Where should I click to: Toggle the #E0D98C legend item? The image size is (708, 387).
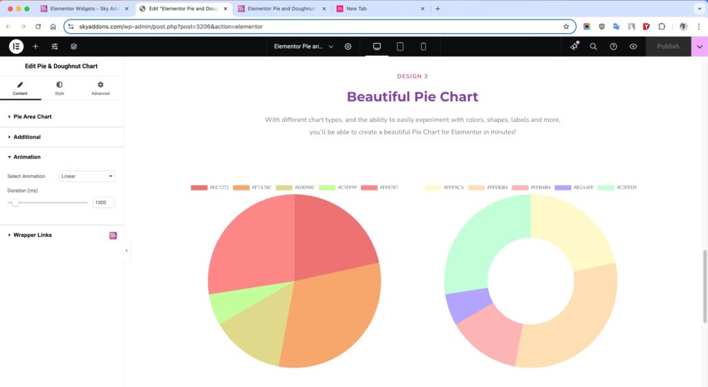pos(295,188)
